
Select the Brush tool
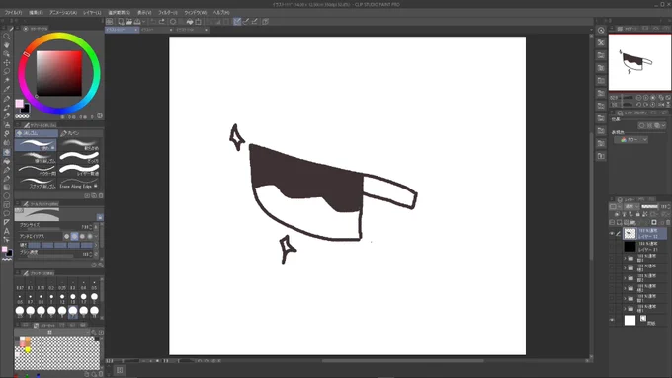(7, 116)
